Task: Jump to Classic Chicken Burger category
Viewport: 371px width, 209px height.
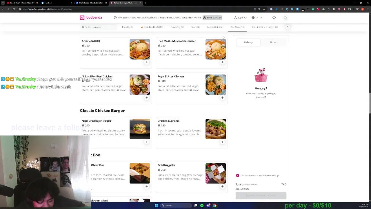Action: click(x=265, y=27)
